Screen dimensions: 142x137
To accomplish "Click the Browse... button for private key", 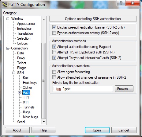I will point(124,89).
